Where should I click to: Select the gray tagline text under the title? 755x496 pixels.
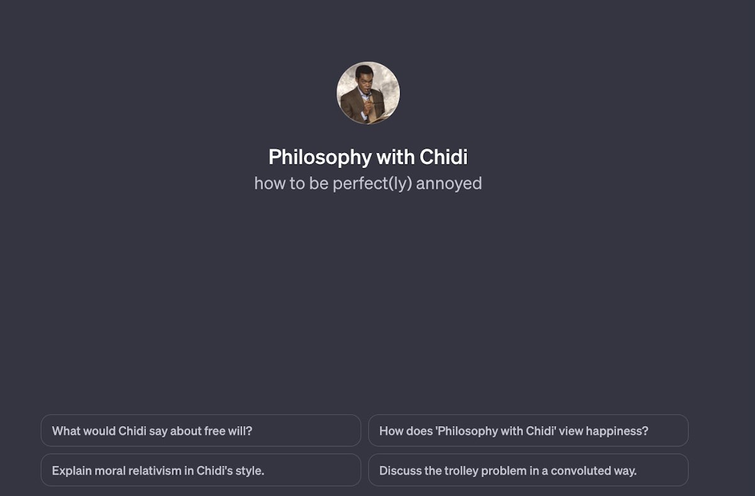(368, 183)
